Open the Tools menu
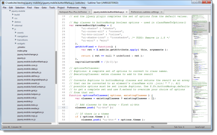The width and height of the screenshot is (217, 135). pos(52,8)
